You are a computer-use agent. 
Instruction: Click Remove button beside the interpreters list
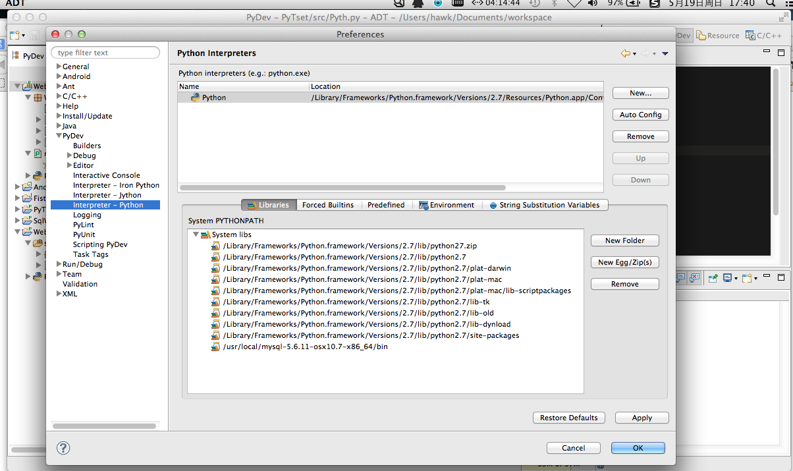pos(640,136)
